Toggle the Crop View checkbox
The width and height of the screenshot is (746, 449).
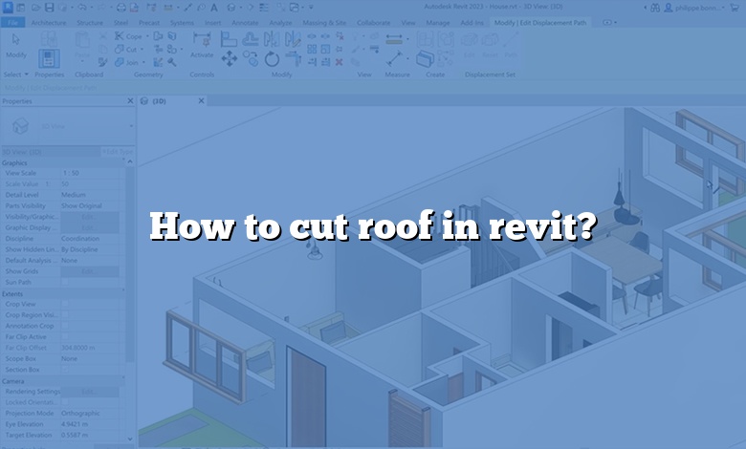pyautogui.click(x=65, y=304)
